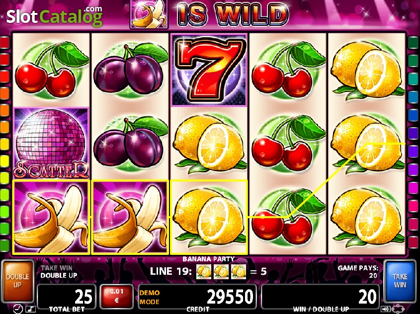Select the top red payline marker on left
The height and width of the screenshot is (314, 420).
tap(4, 42)
